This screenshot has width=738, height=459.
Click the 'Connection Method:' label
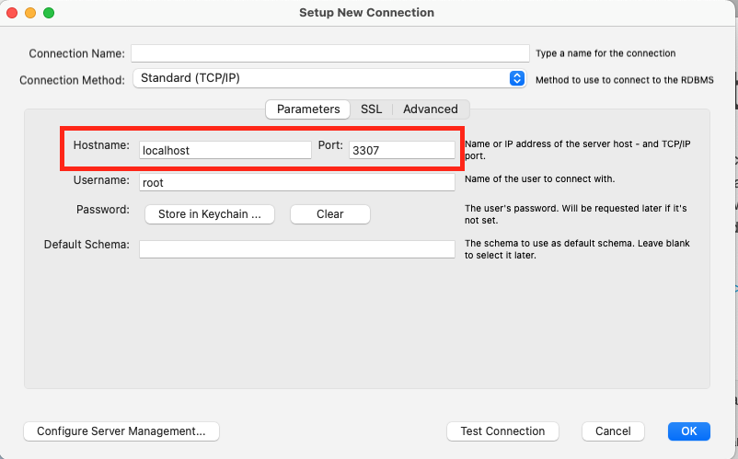(72, 80)
